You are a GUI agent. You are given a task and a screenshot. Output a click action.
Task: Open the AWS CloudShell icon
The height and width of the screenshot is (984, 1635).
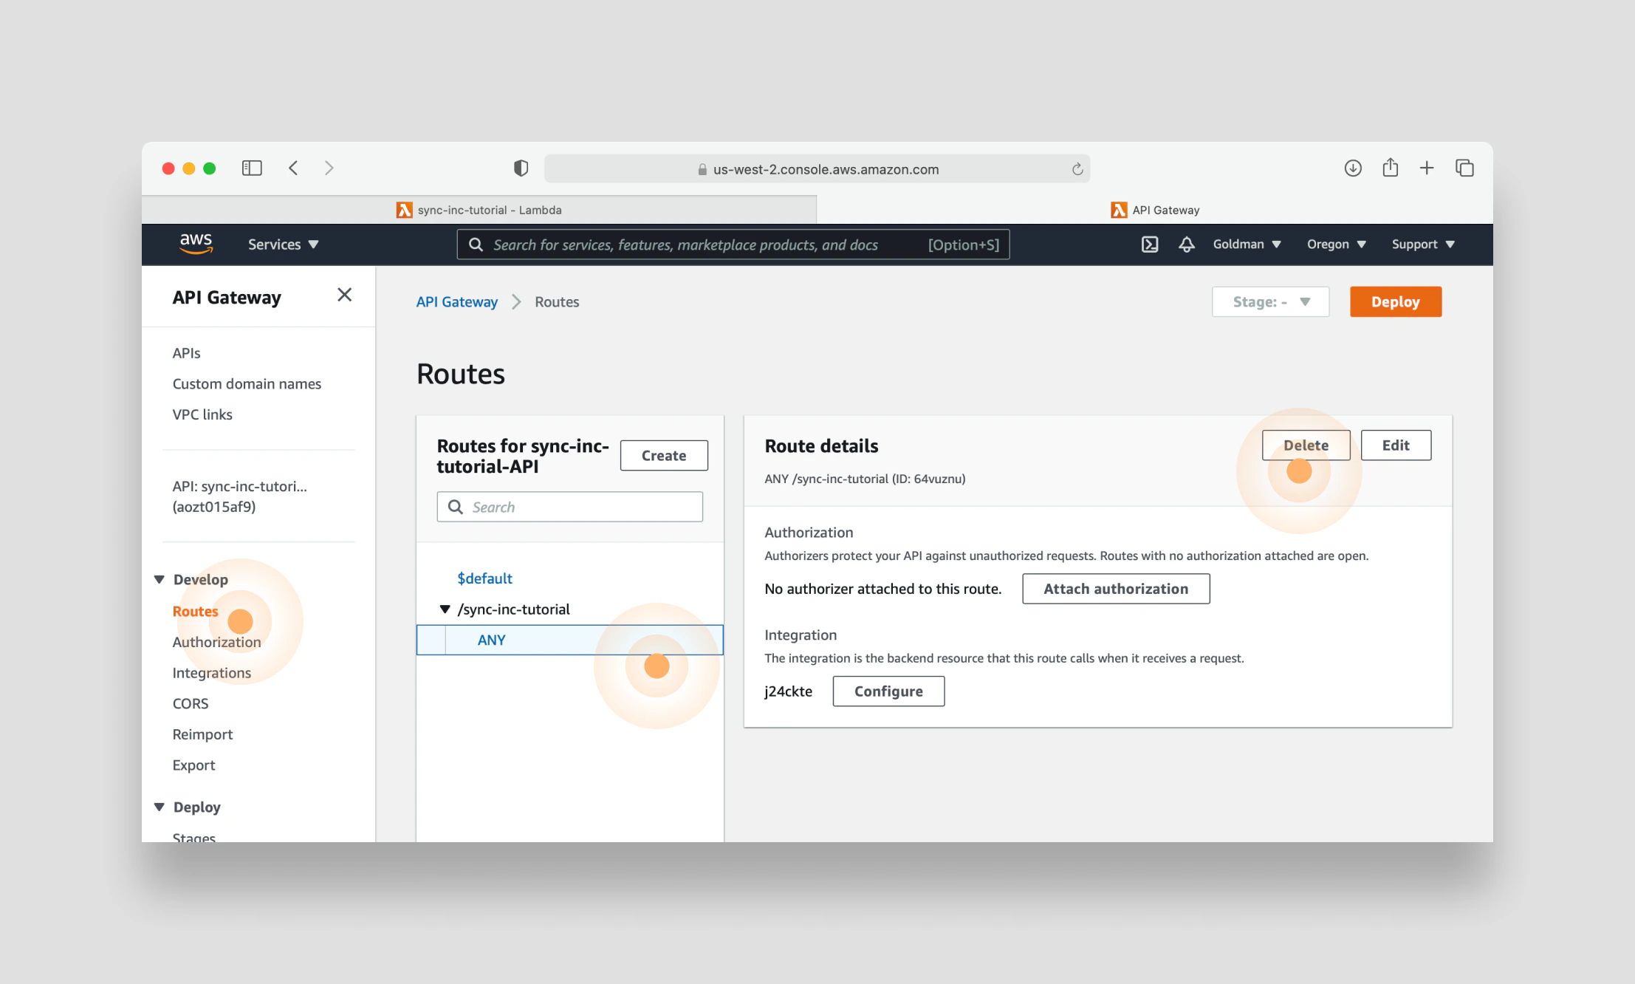[x=1150, y=245]
